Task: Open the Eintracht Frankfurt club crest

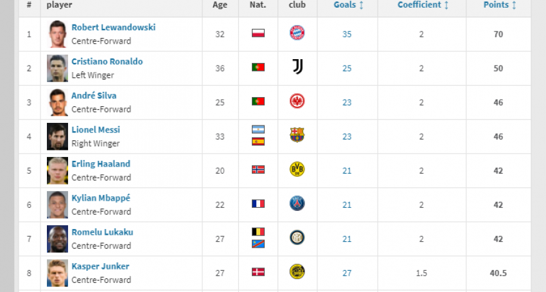Action: point(297,102)
